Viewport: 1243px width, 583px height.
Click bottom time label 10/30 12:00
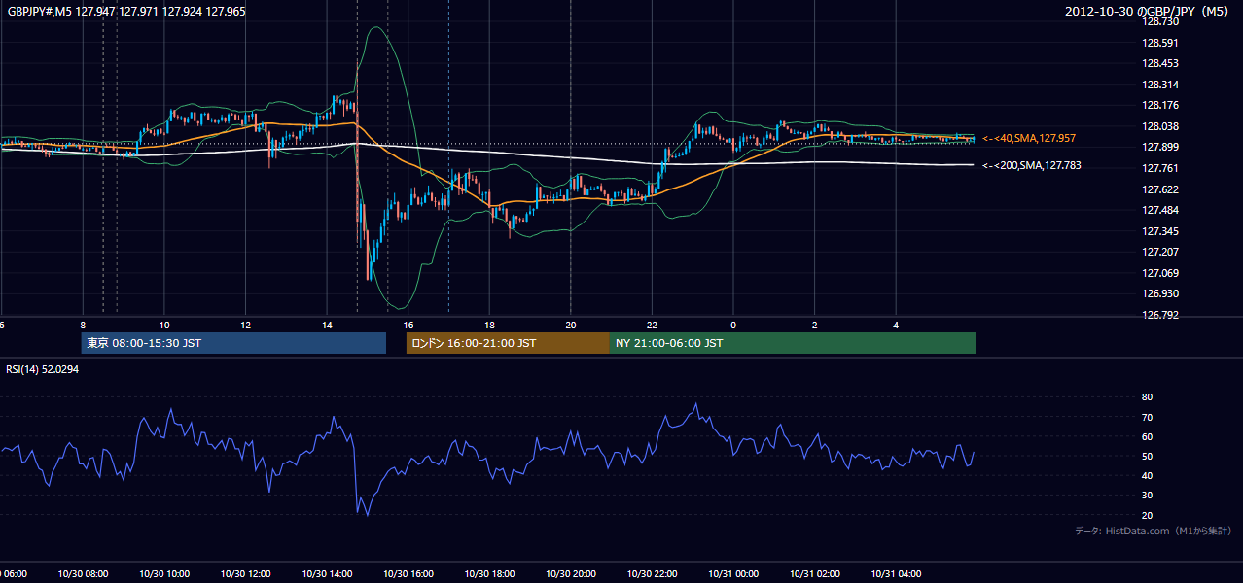[245, 574]
